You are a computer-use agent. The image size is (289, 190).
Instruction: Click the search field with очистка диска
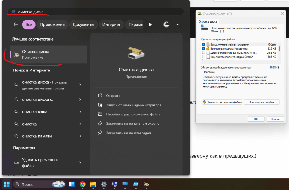coord(96,12)
